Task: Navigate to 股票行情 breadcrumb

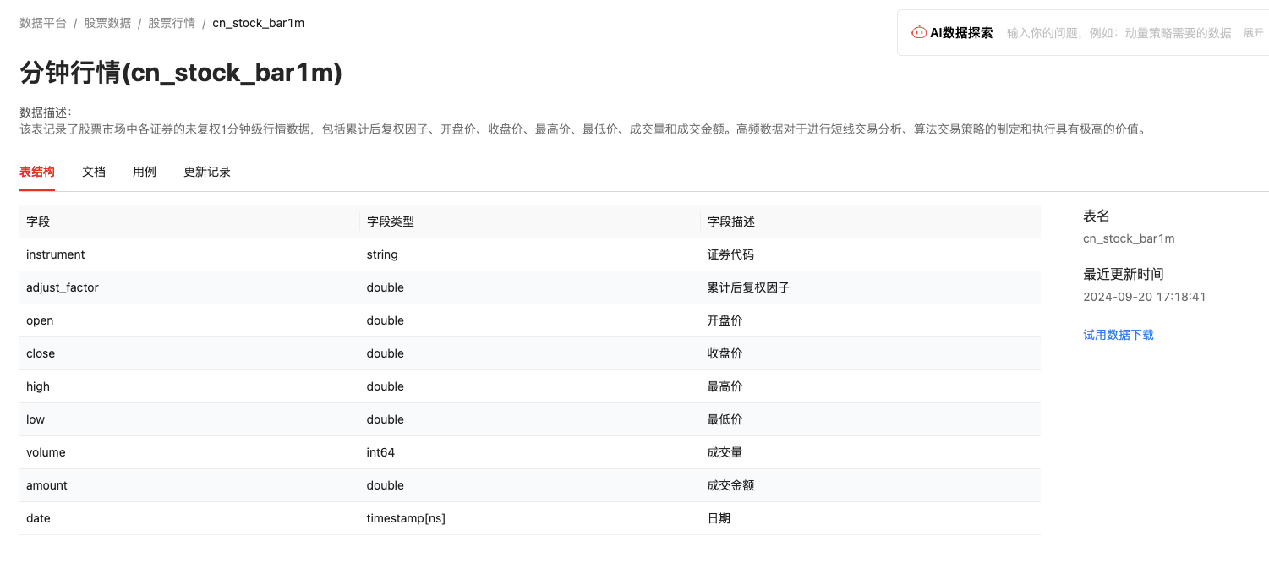Action: tap(172, 23)
